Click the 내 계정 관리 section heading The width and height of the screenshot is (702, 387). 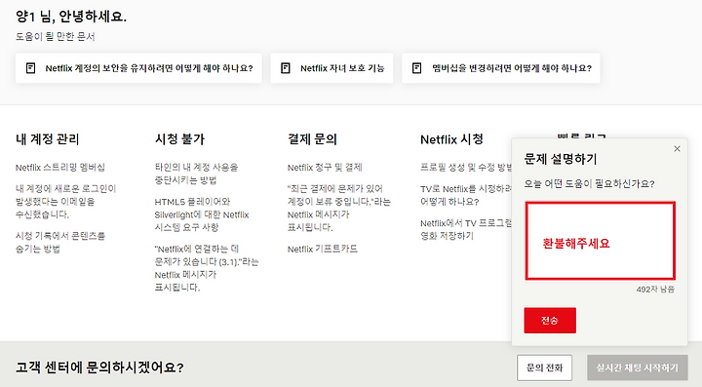point(48,139)
